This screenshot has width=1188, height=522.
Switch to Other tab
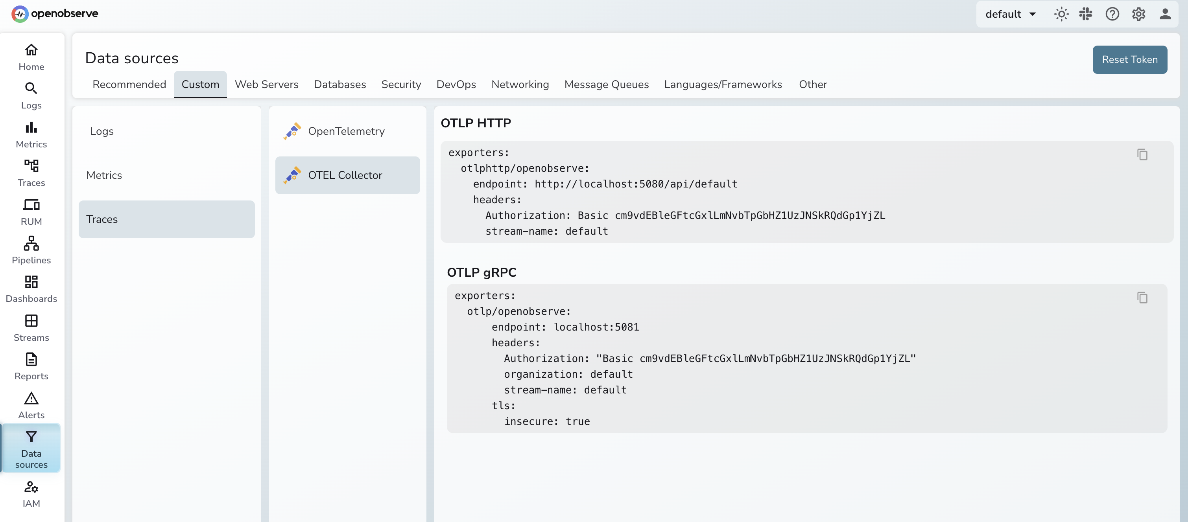coord(813,84)
